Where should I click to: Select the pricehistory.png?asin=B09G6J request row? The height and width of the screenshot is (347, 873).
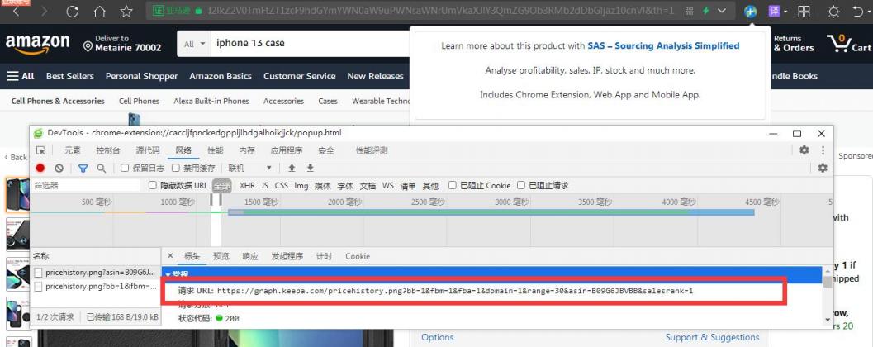(95, 273)
